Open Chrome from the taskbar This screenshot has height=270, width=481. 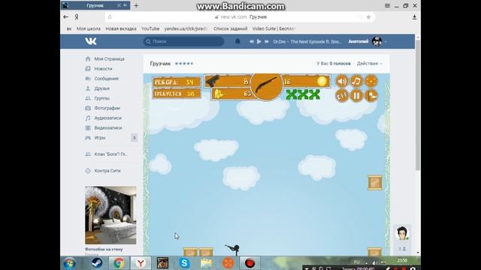(119, 263)
